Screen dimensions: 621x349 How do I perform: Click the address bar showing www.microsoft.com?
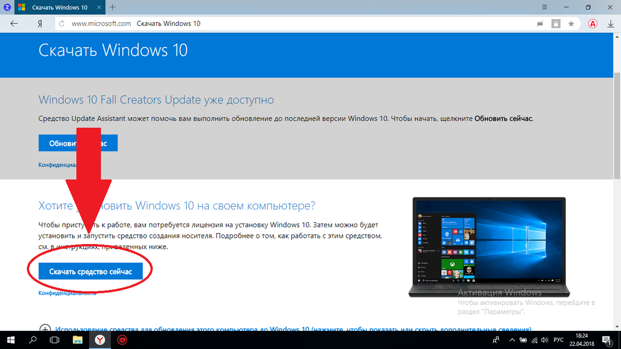(295, 24)
